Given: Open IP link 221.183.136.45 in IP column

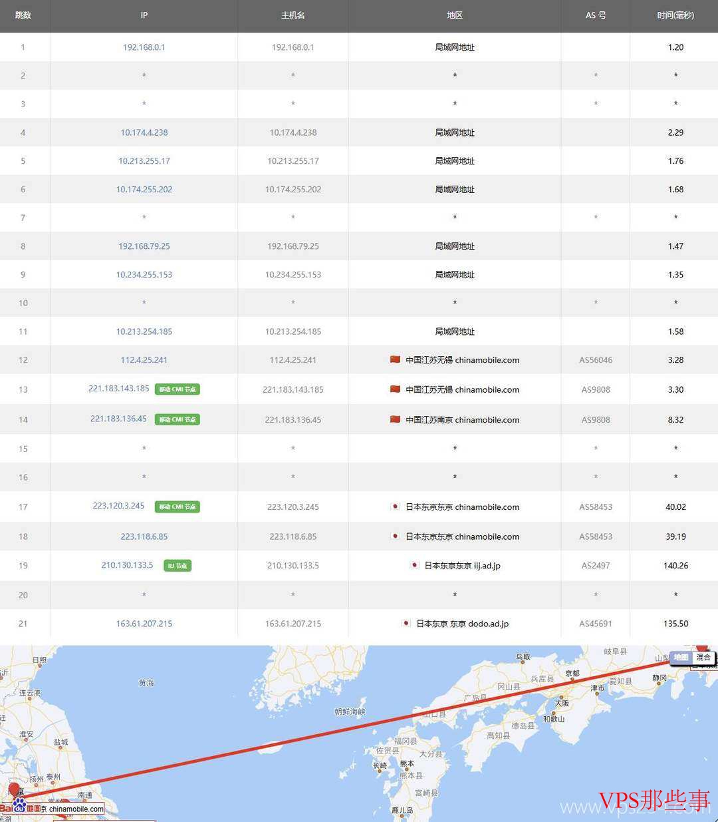Looking at the screenshot, I should pos(119,419).
